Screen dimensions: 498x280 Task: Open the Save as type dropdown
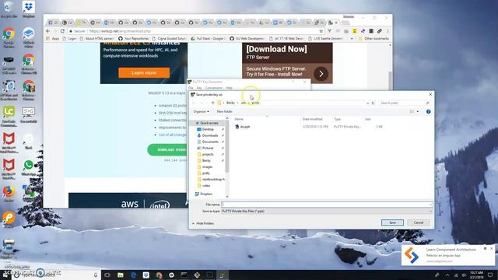pyautogui.click(x=327, y=211)
